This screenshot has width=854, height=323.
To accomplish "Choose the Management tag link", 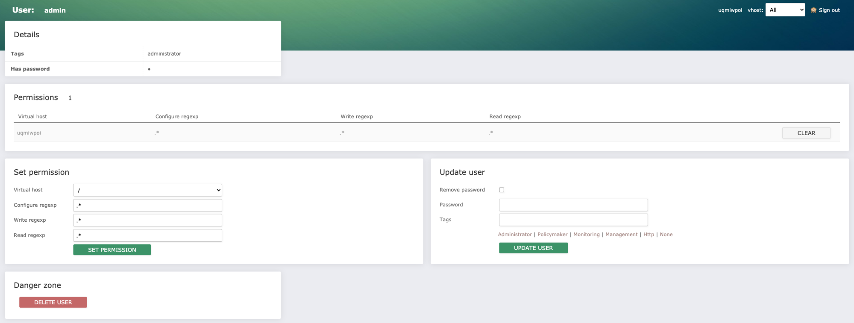I will coord(621,235).
